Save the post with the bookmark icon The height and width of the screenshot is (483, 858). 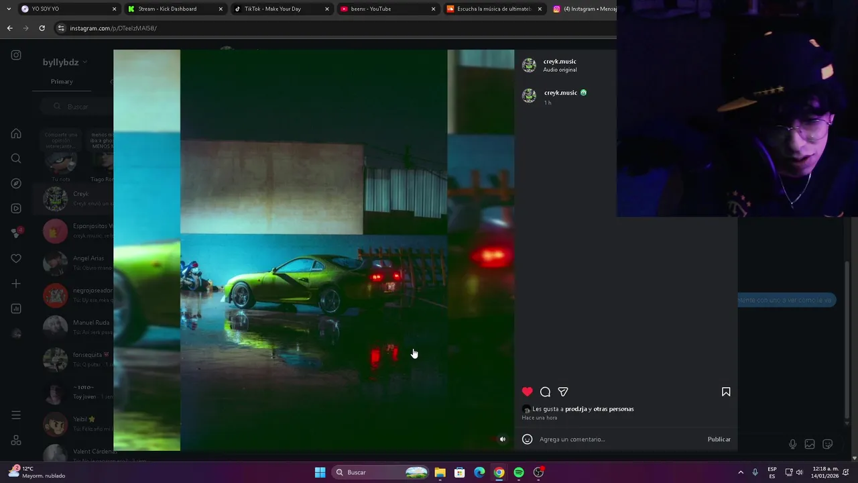click(726, 392)
